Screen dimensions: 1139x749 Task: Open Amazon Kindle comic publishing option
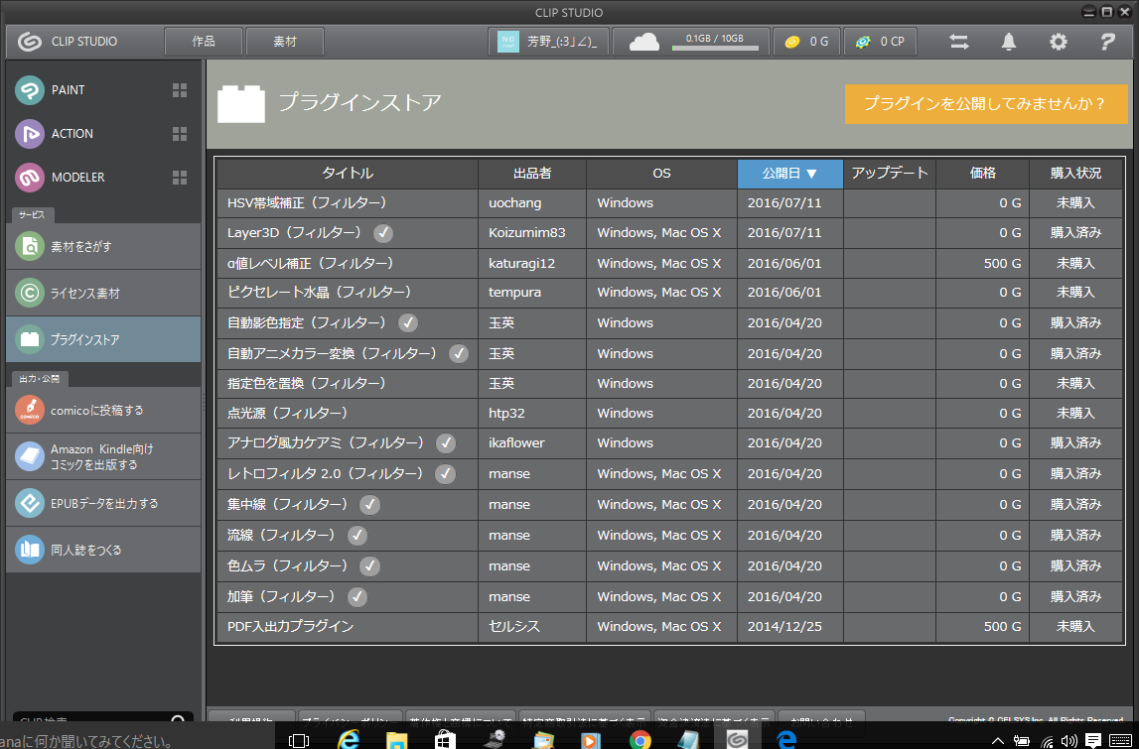pyautogui.click(x=103, y=456)
